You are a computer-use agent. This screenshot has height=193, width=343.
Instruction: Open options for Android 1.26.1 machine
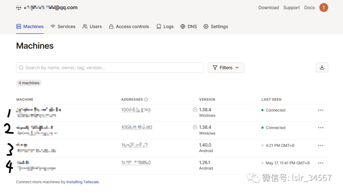pos(321,163)
